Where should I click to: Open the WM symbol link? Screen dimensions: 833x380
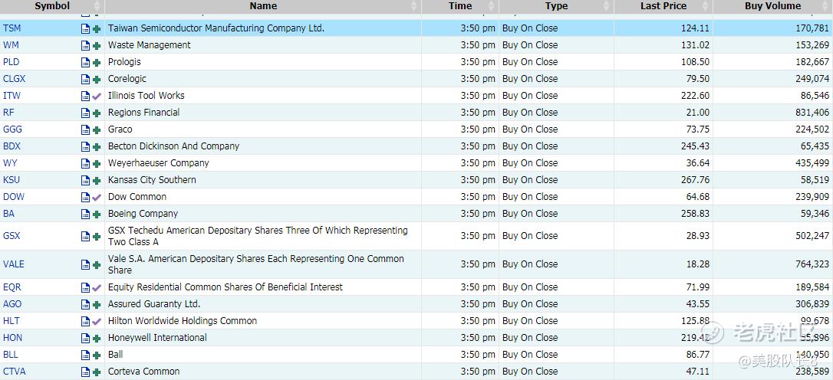click(x=11, y=45)
